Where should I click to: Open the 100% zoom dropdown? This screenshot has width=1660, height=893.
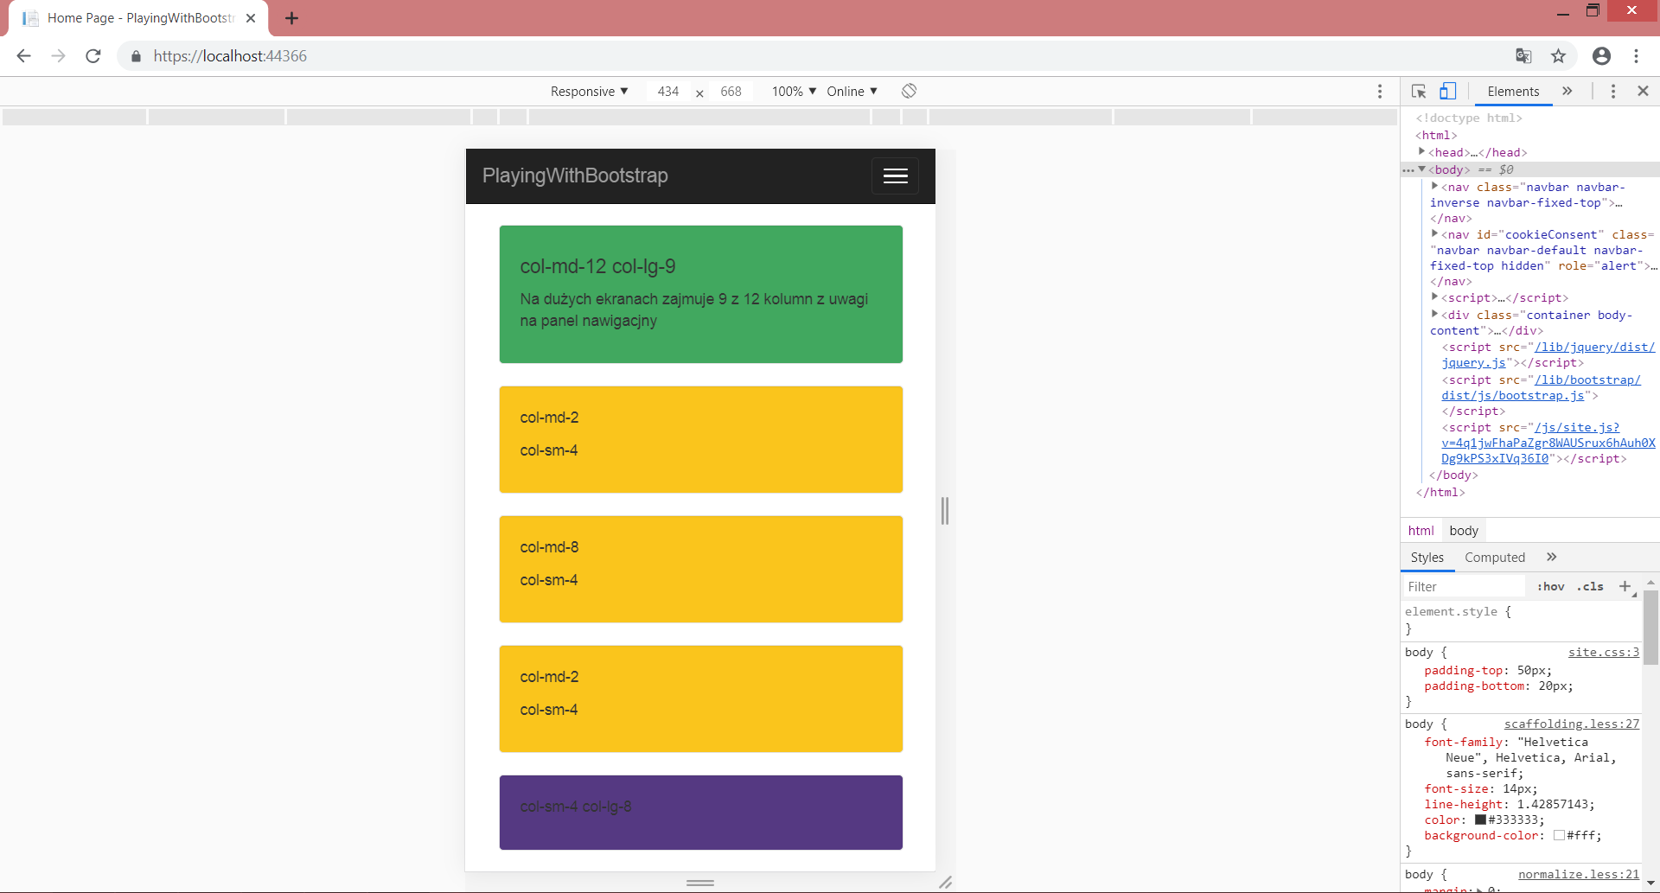tap(794, 92)
